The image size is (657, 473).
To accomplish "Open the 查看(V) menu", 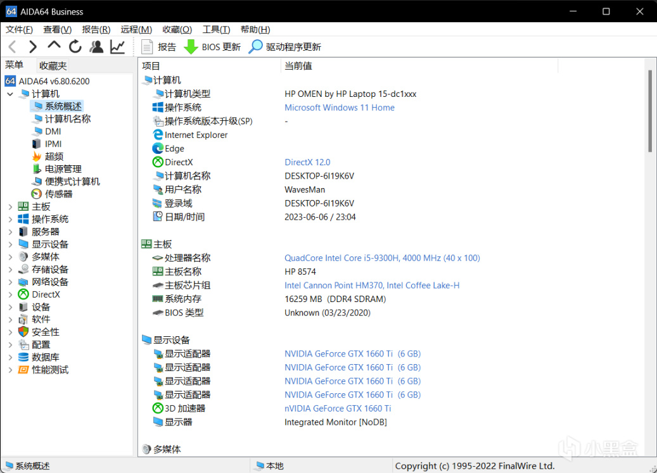I will click(58, 30).
